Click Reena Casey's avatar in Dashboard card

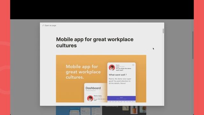click(90, 98)
